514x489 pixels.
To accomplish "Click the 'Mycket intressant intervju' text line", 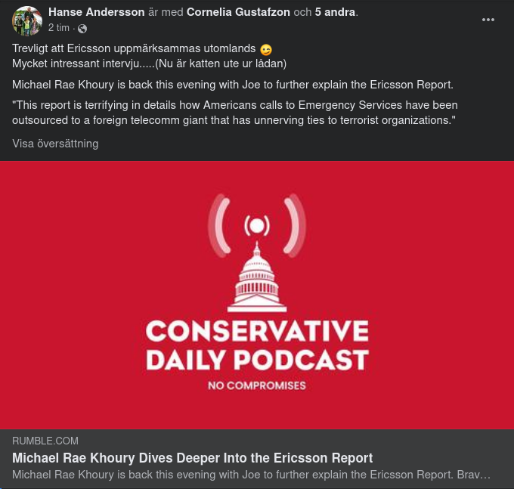I will click(x=149, y=63).
